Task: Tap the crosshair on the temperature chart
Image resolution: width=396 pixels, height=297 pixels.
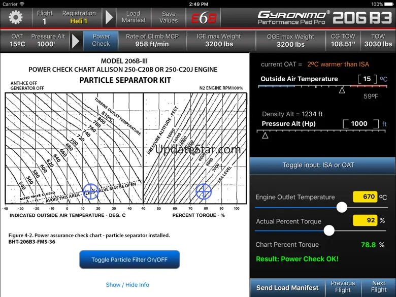Action: pyautogui.click(x=90, y=191)
